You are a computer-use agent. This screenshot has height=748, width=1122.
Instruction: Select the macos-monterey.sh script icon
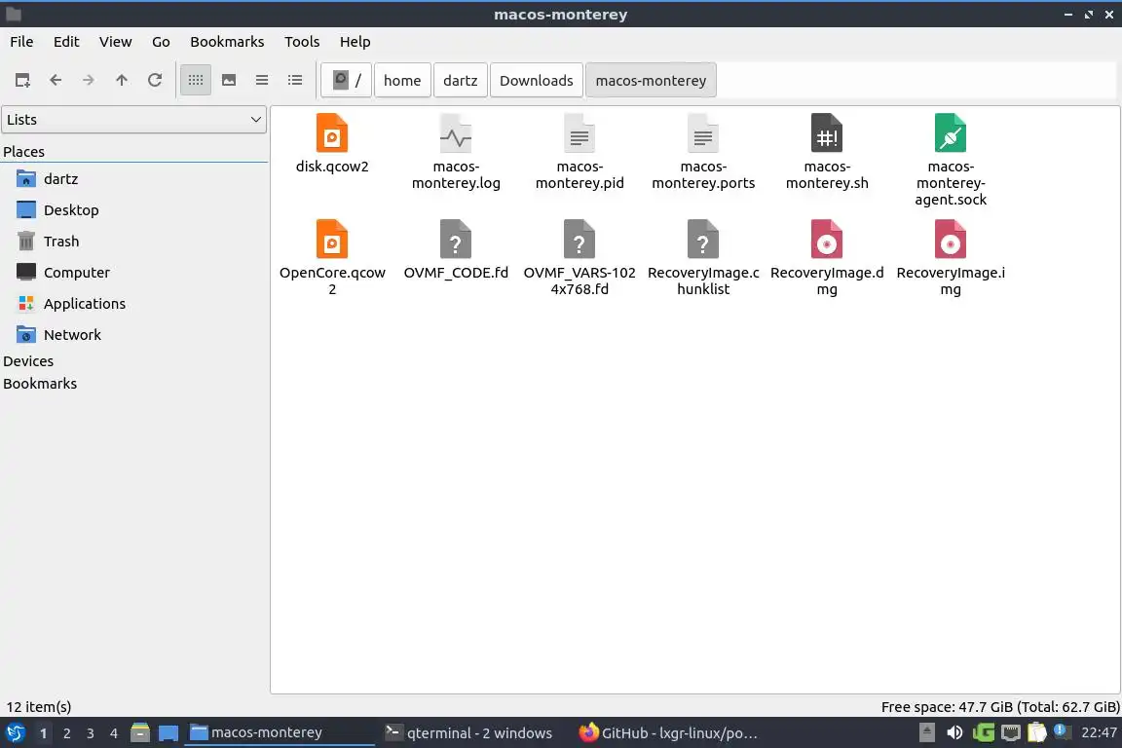click(827, 133)
